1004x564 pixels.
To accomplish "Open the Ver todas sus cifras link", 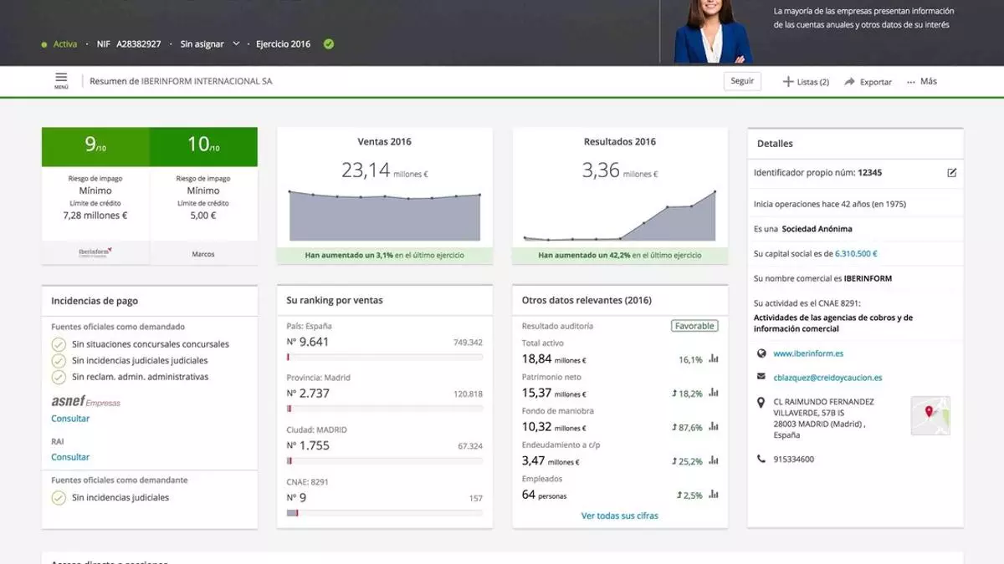I will coord(619,516).
